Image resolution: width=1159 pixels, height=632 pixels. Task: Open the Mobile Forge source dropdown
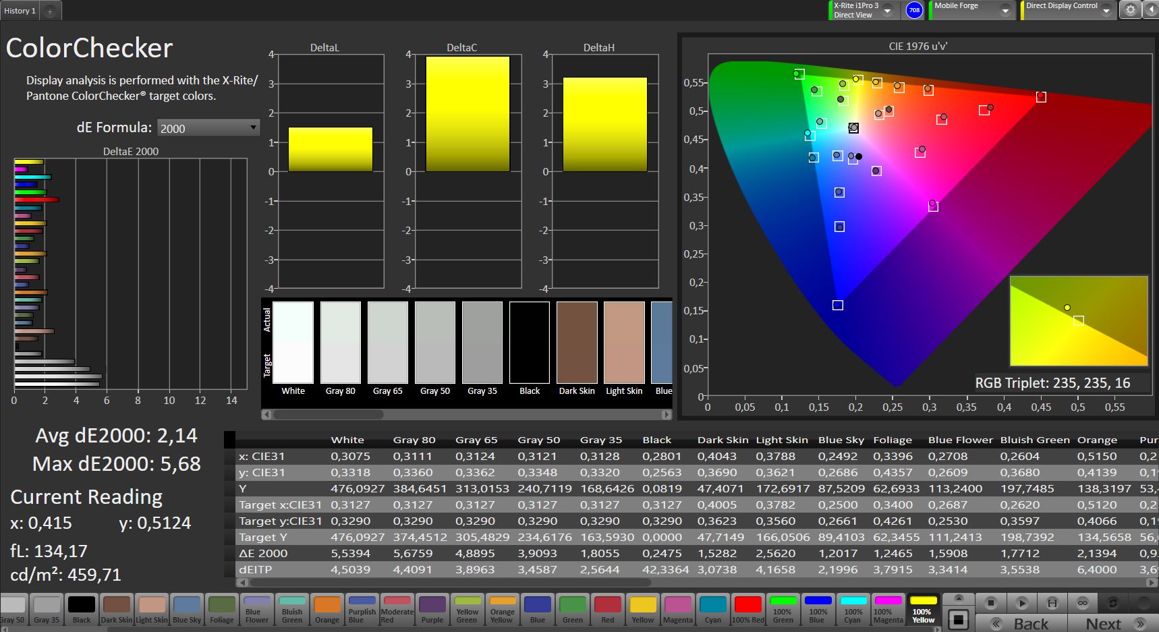point(1005,10)
